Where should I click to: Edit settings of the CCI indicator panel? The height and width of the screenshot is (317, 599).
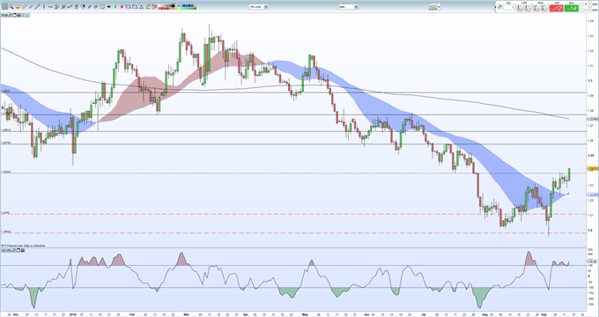[13, 250]
